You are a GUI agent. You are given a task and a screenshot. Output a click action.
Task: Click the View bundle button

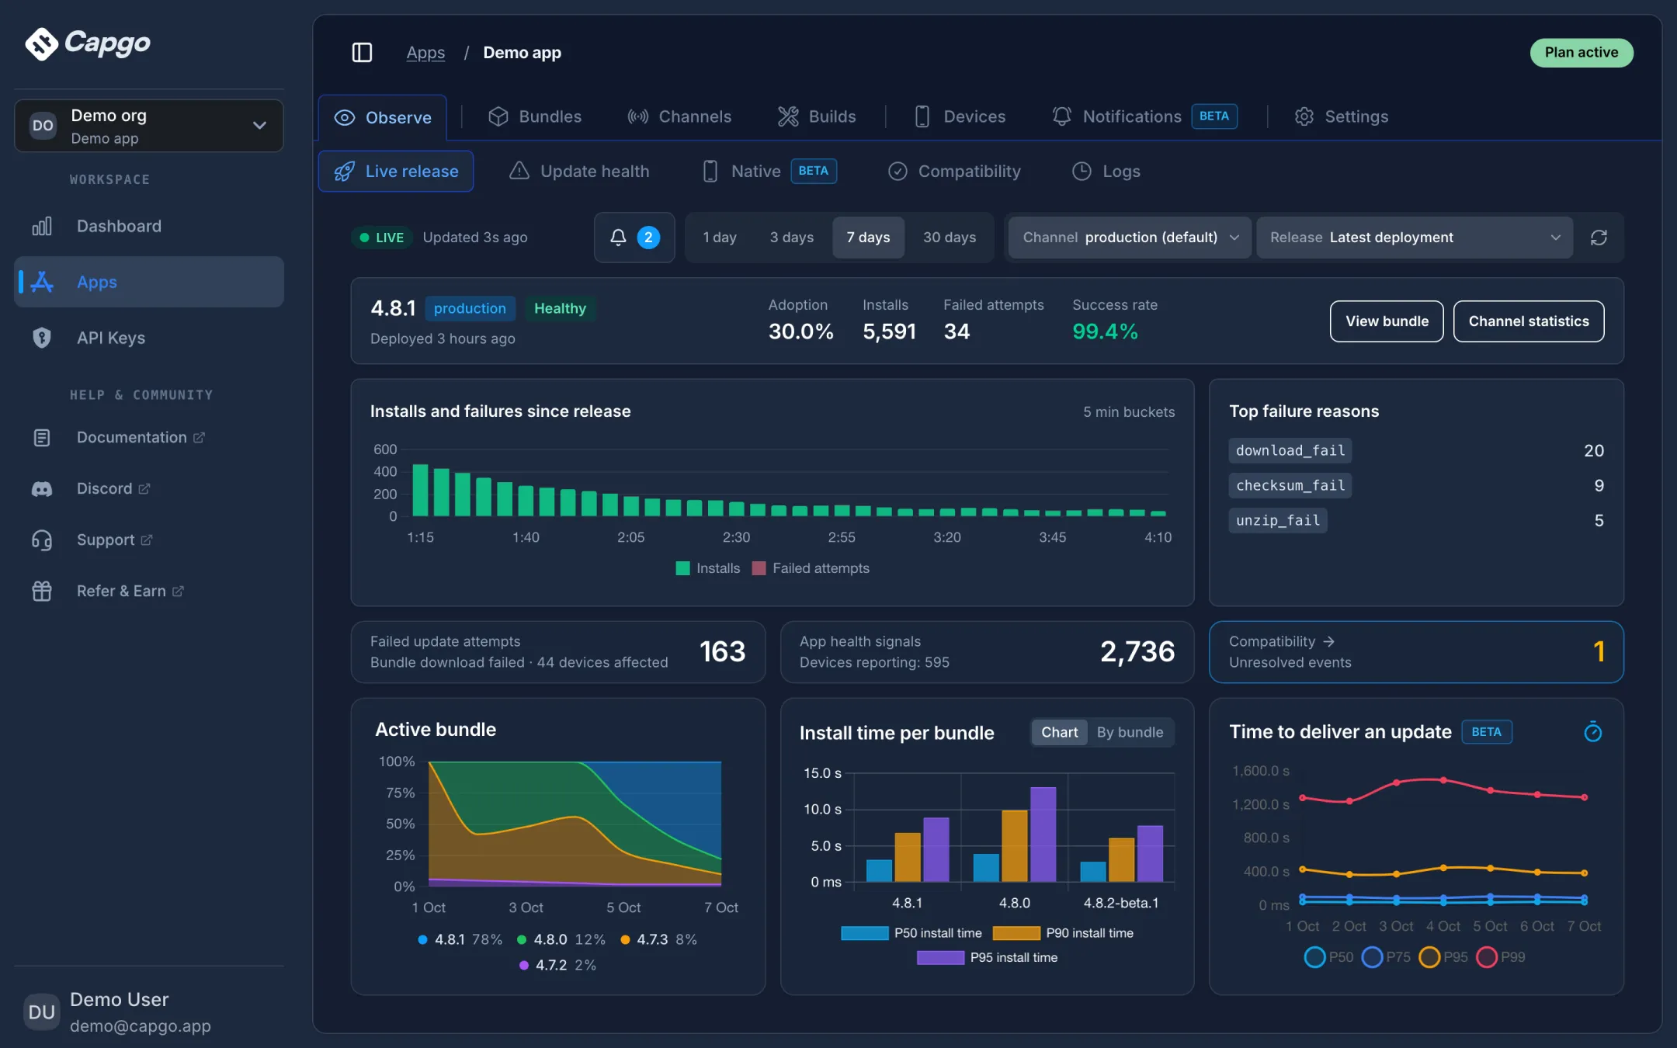point(1387,321)
